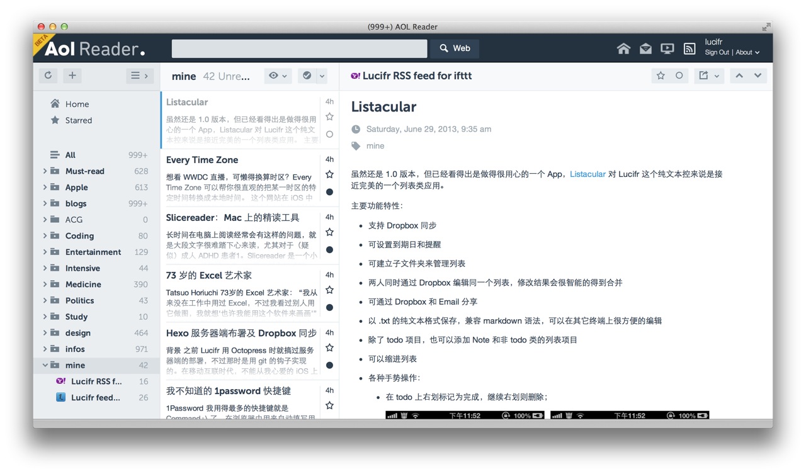The image size is (806, 474).
Task: Open 我不知道的 1password 快捷键 article
Action: coord(229,391)
